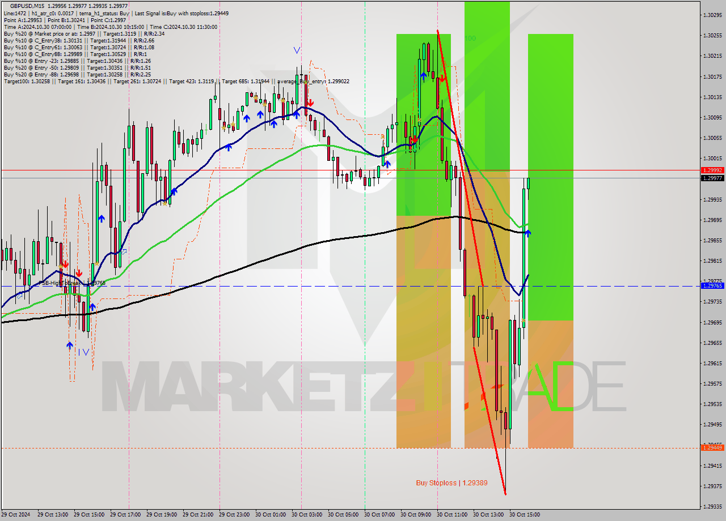Click the '29 Oct 13:00' time label
The height and width of the screenshot is (521, 726).
(53, 515)
